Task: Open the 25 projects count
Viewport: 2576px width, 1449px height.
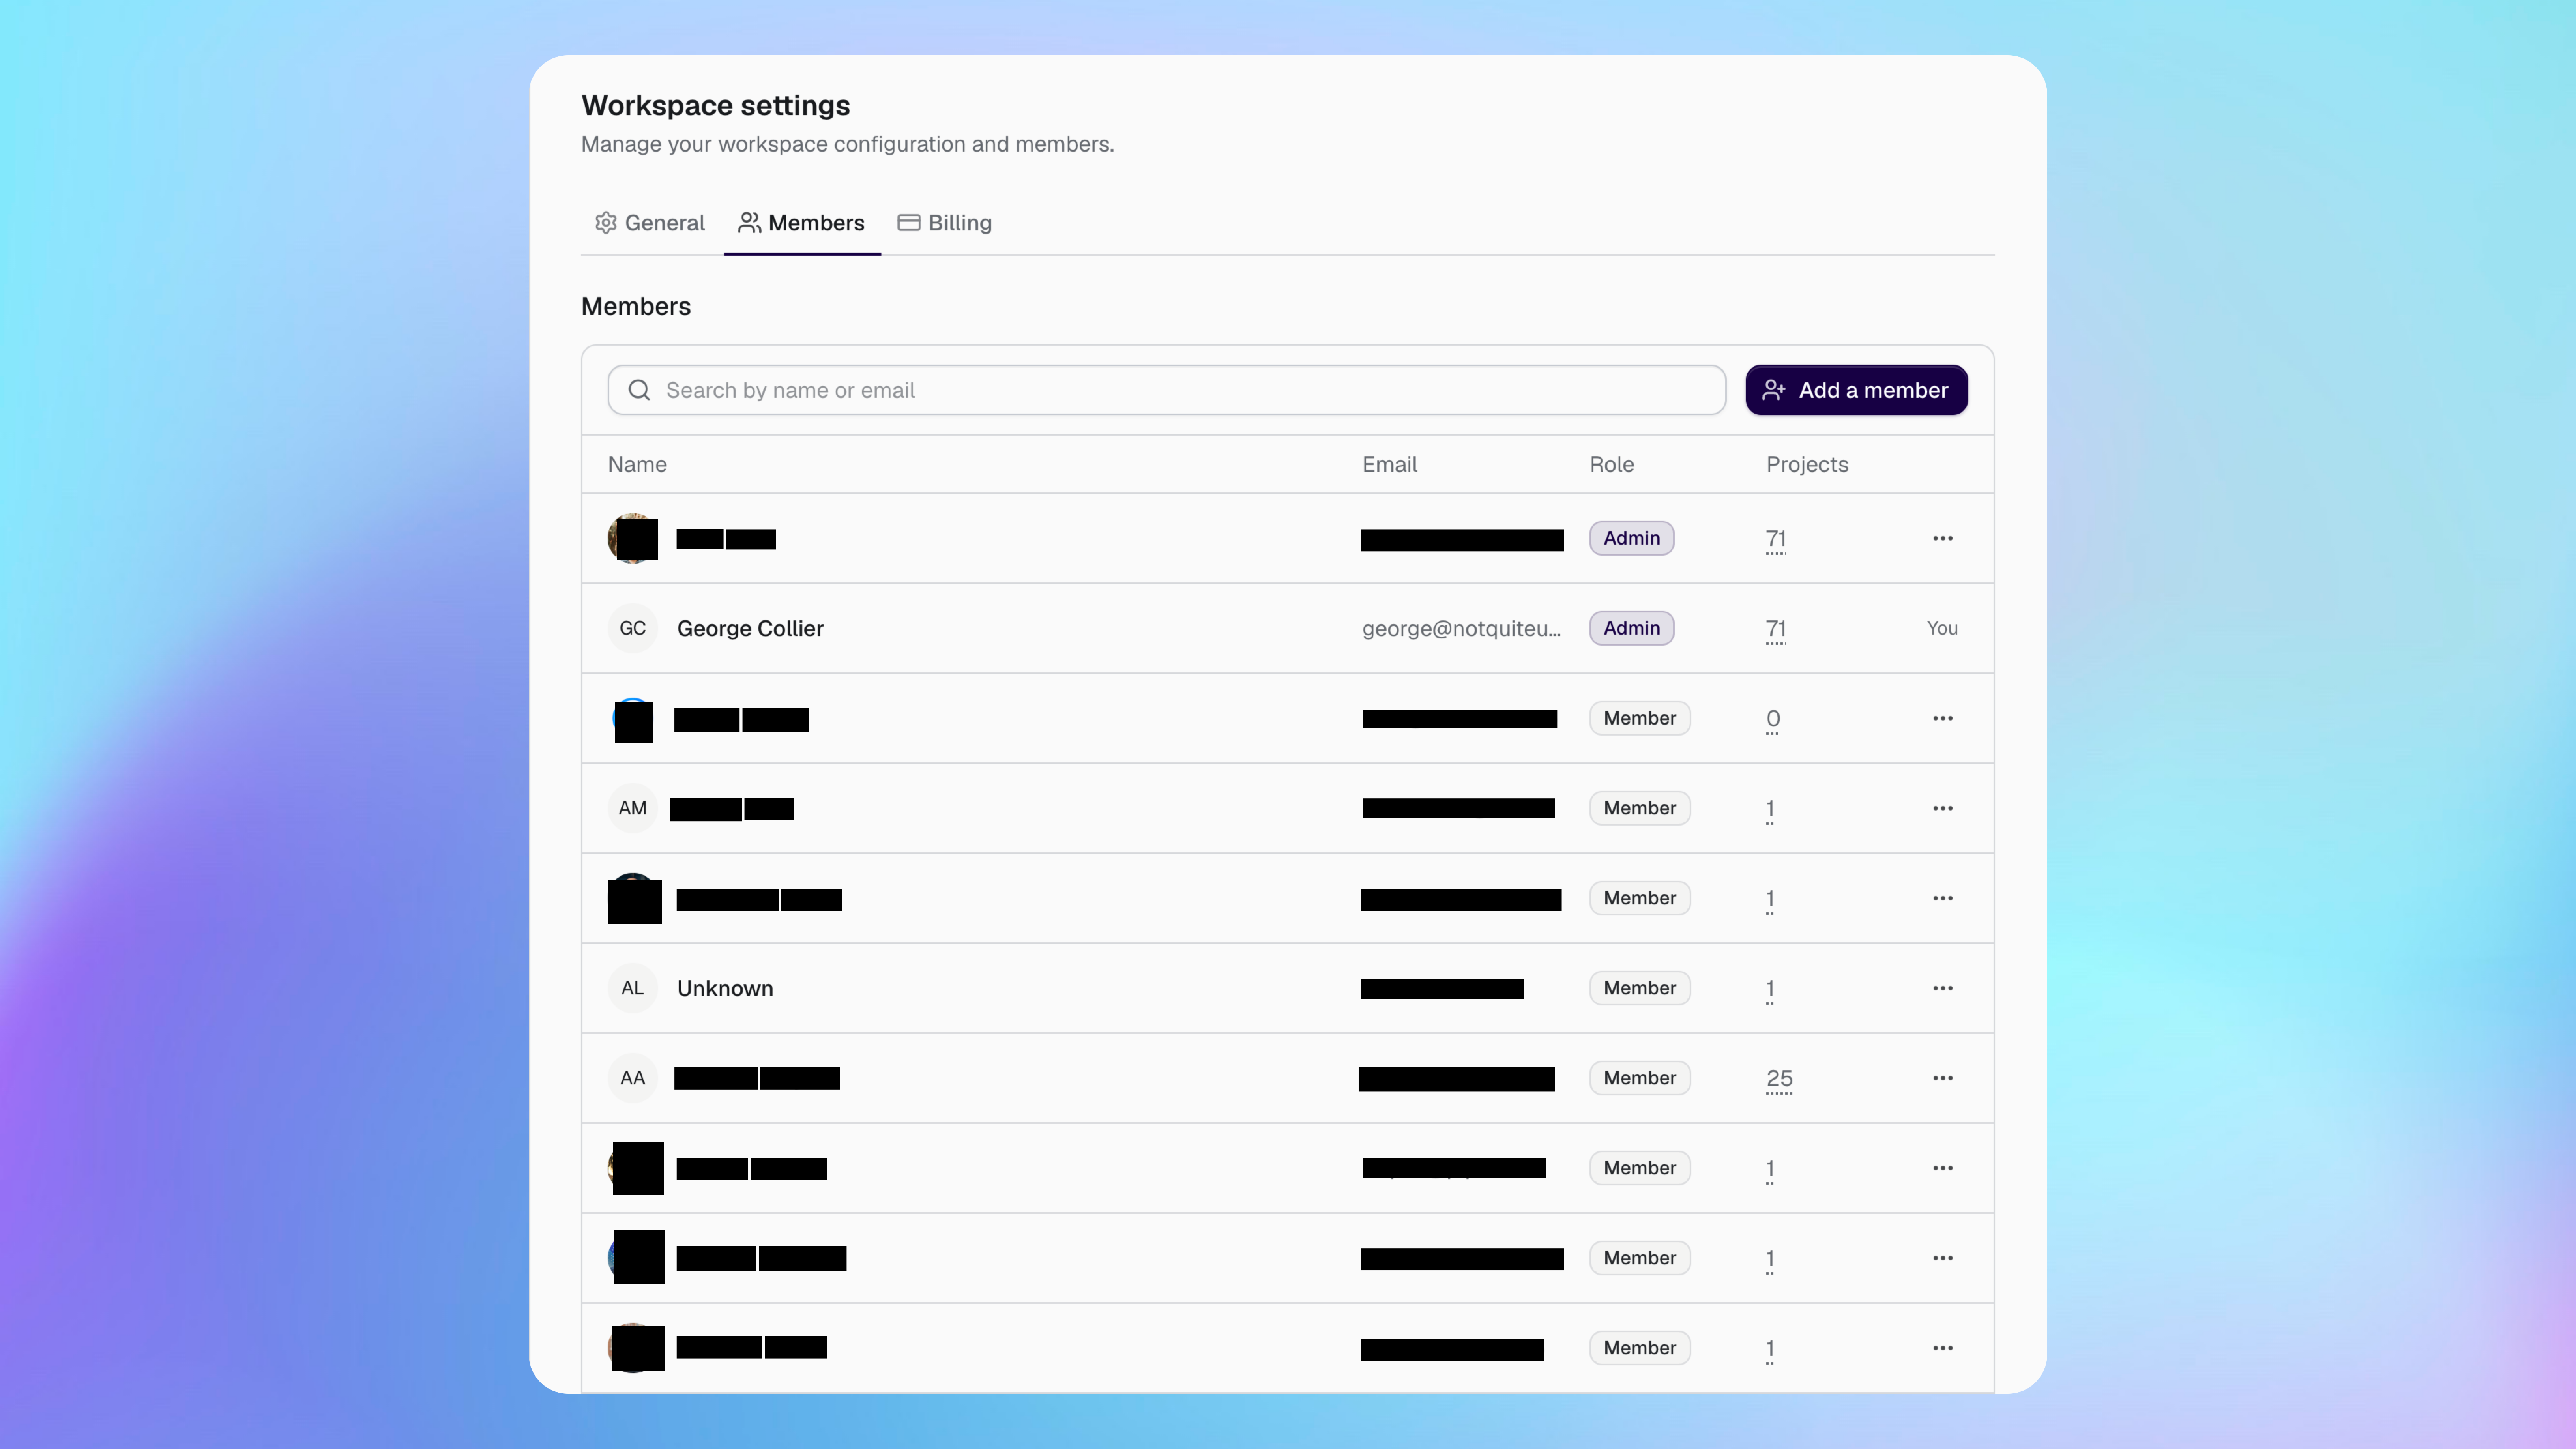Action: [1779, 1078]
